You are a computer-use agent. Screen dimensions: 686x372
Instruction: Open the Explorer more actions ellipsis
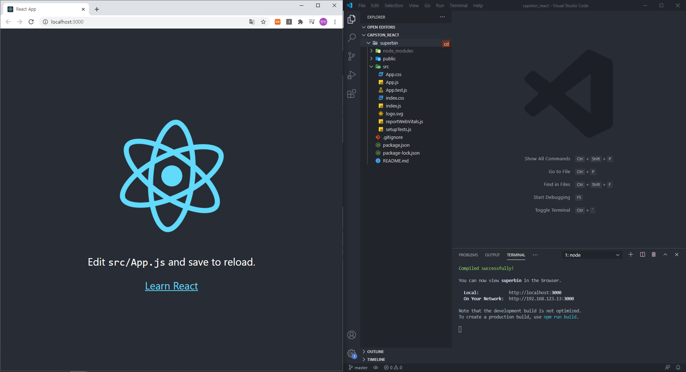442,17
